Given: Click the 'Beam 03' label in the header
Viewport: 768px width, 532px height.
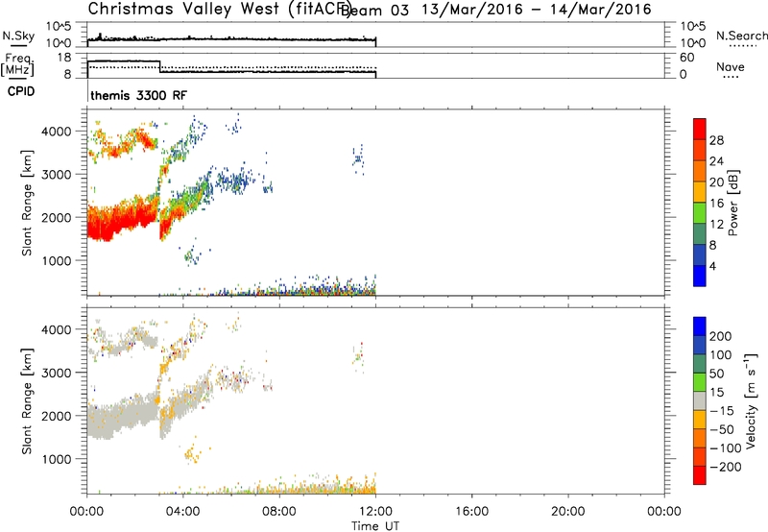Looking at the screenshot, I should pyautogui.click(x=374, y=11).
